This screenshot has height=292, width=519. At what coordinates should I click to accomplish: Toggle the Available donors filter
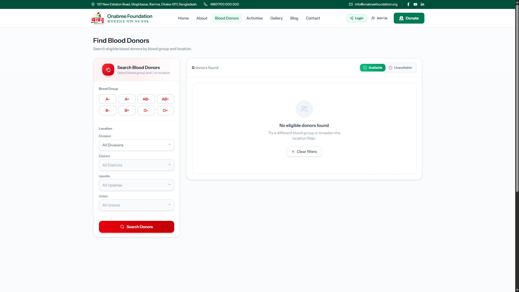373,68
